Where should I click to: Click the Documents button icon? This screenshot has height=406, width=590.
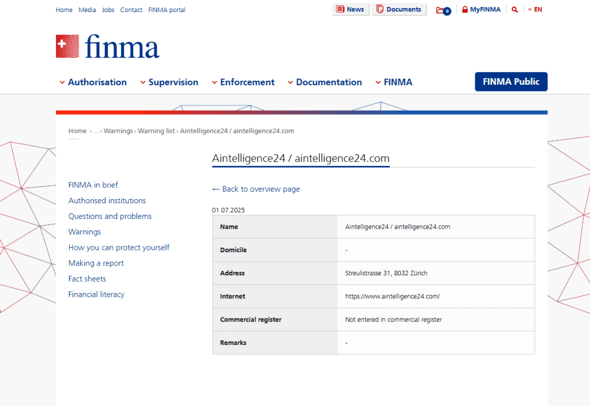pyautogui.click(x=380, y=9)
